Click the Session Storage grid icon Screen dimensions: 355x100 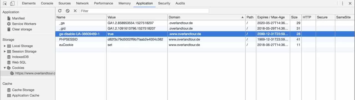9,52
